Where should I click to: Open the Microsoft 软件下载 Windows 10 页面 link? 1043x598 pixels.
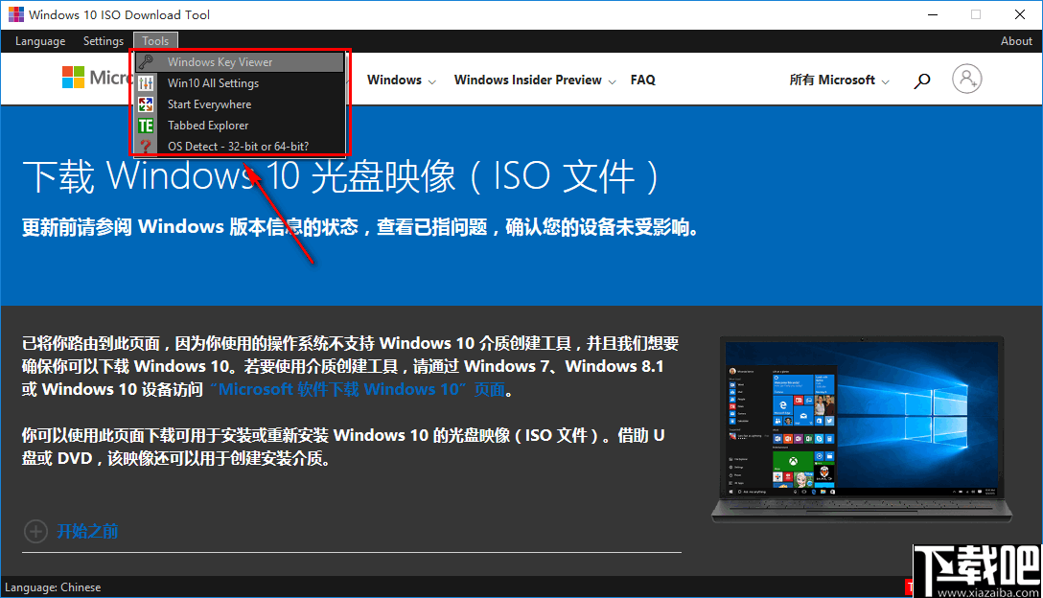coord(358,389)
